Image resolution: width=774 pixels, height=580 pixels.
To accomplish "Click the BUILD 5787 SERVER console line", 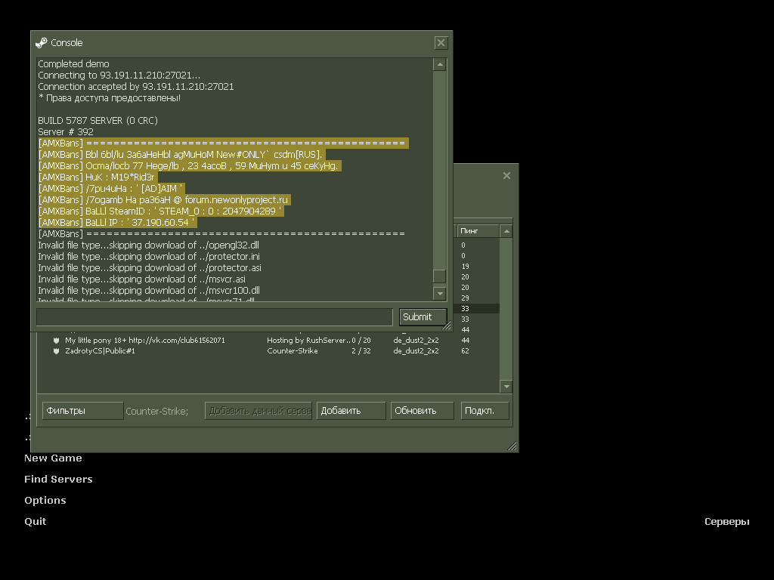I will (x=98, y=120).
